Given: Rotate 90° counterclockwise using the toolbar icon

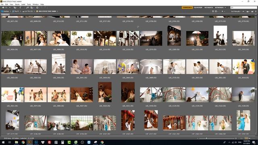Looking at the screenshot, I should point(42,8).
